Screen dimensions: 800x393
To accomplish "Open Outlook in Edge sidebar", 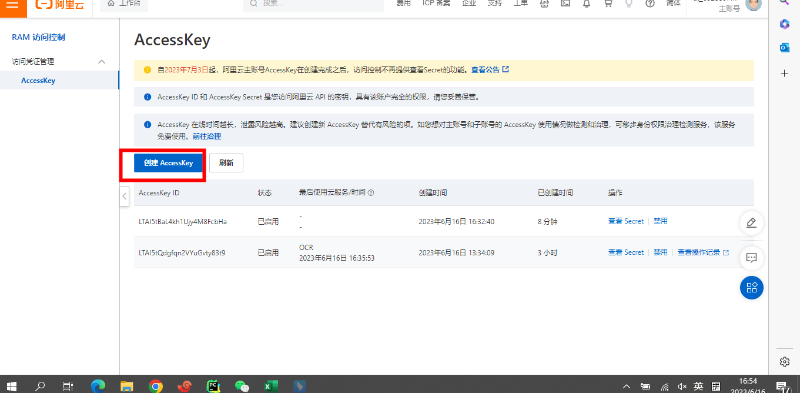I will click(x=784, y=48).
